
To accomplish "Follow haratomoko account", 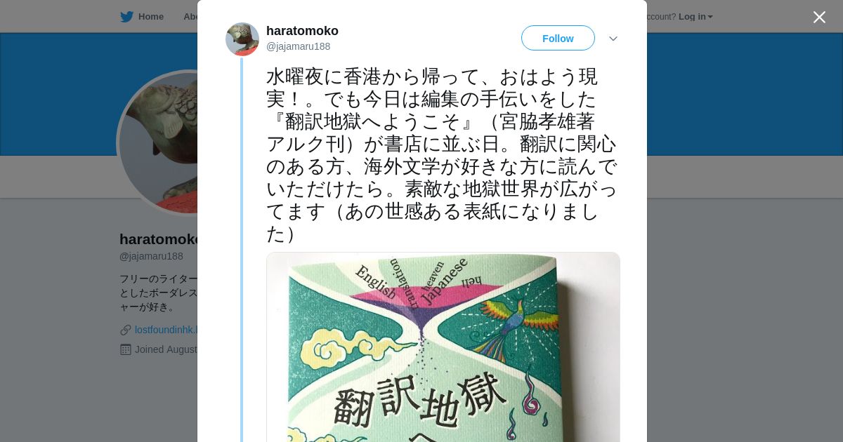I will pyautogui.click(x=558, y=38).
